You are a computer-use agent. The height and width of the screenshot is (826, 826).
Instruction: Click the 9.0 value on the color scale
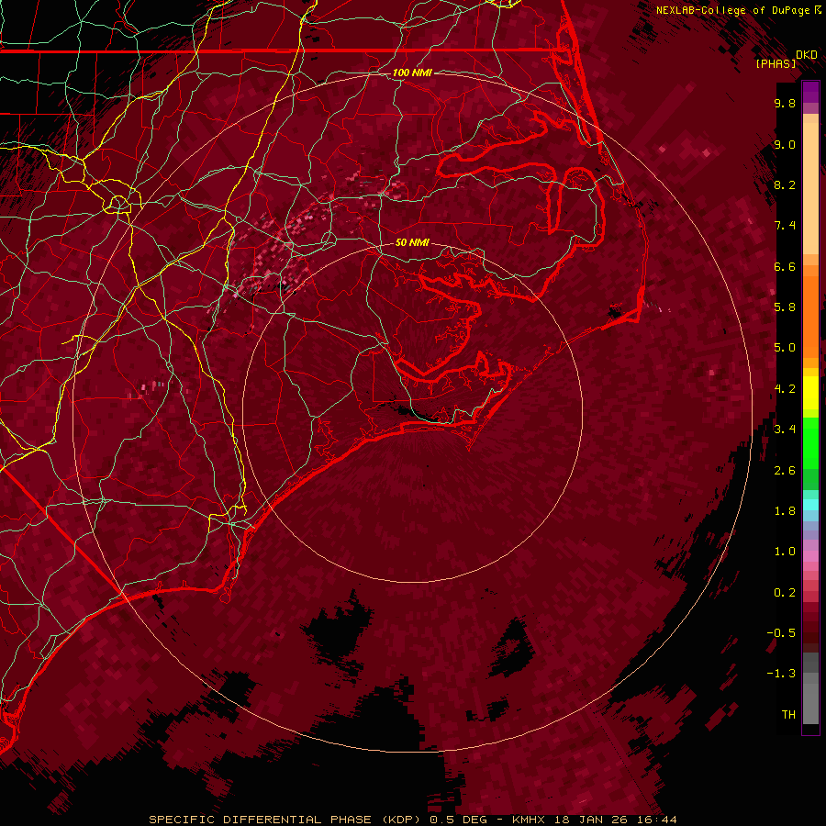(785, 144)
